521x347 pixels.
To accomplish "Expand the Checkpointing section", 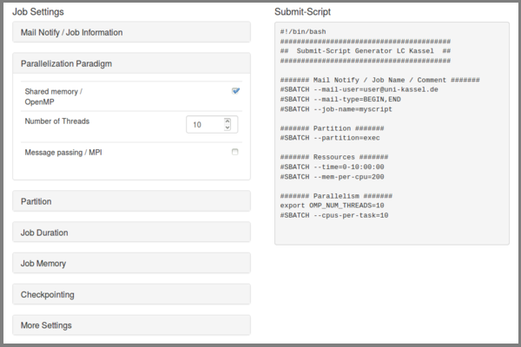I will pos(47,295).
